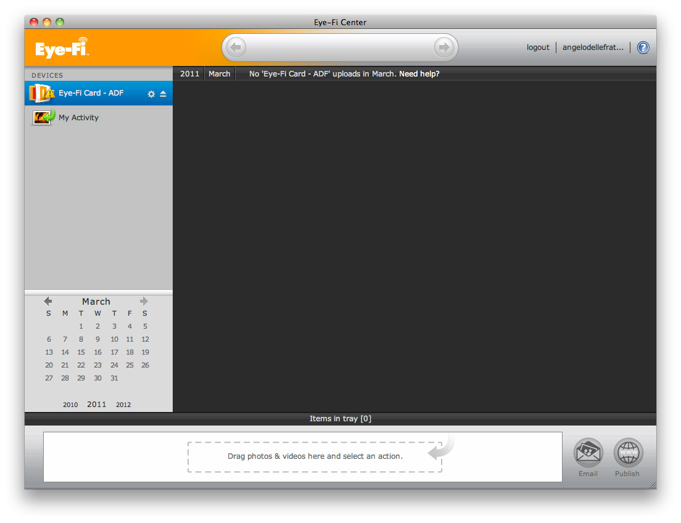Show previous month in calendar
This screenshot has height=523, width=681.
tap(47, 301)
